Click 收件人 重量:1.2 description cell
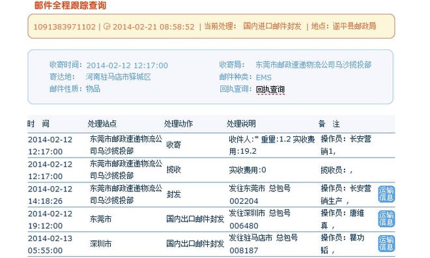The width and height of the screenshot is (430, 258). pos(272,145)
